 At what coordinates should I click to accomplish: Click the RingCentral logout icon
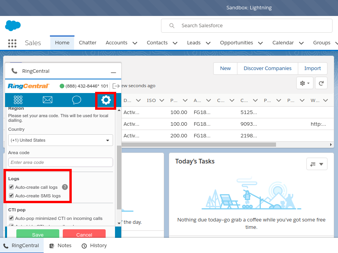116,86
